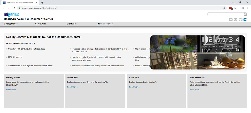Click 'Renamed executables and startup scripts' bullet
This screenshot has width=251, height=113.
(x=98, y=66)
